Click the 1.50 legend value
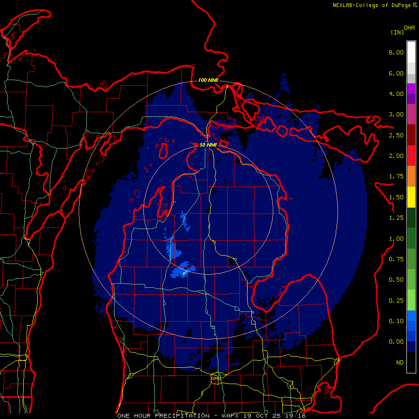 [x=396, y=197]
